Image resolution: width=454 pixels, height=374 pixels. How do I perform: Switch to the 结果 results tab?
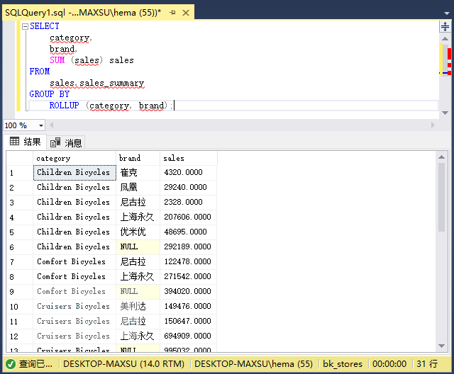[26, 142]
